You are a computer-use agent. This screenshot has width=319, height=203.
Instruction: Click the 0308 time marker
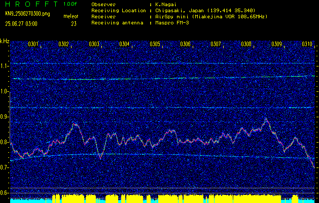[246, 44]
